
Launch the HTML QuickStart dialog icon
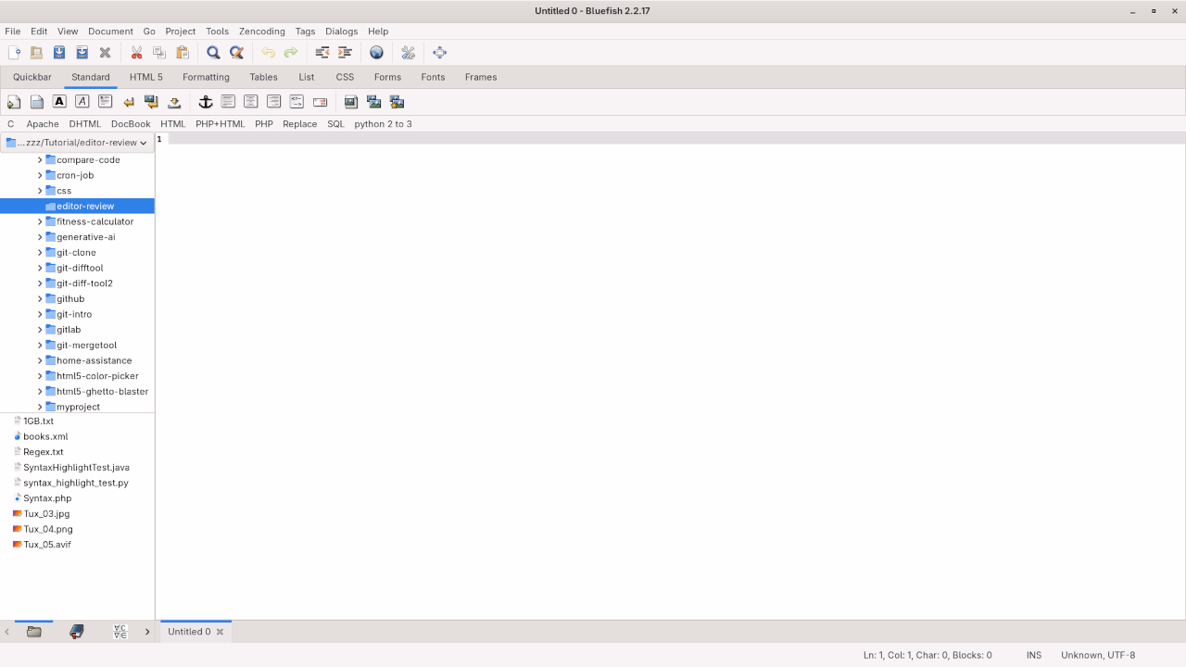[14, 102]
